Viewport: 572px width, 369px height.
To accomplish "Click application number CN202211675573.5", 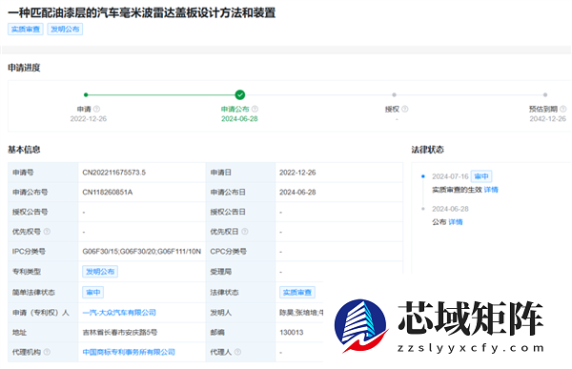I will 113,173.
